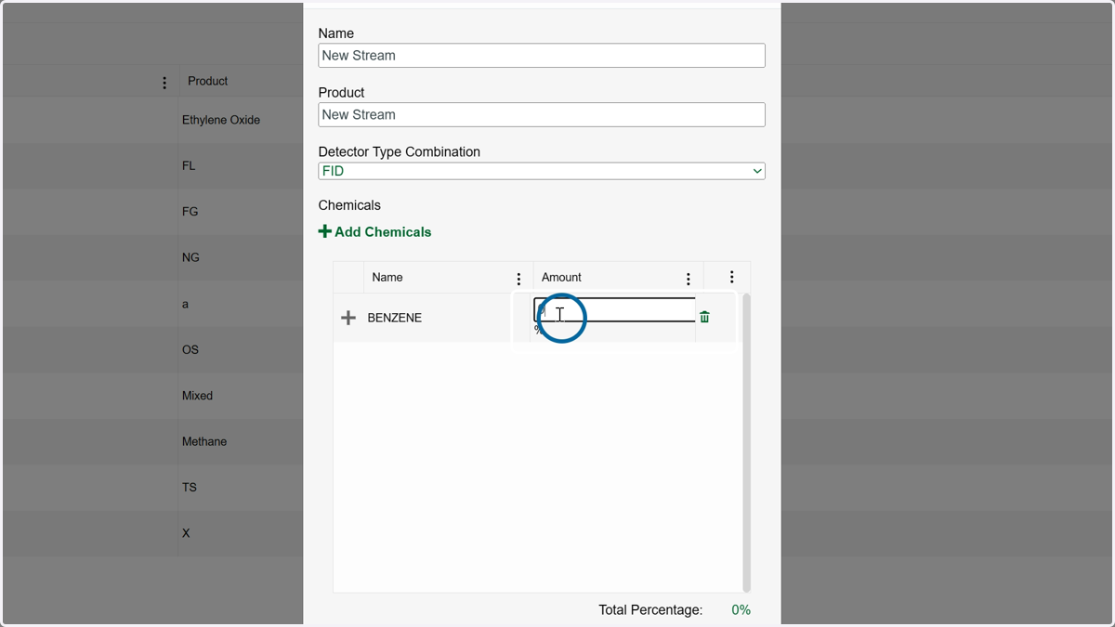Click the Product input field
1115x627 pixels.
pos(542,114)
